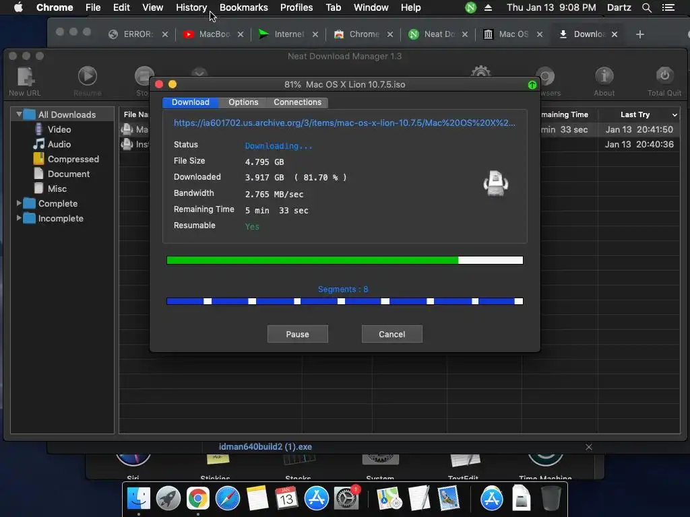Click the Neat Download Manager menu bar icon
The image size is (690, 517).
pos(470,7)
